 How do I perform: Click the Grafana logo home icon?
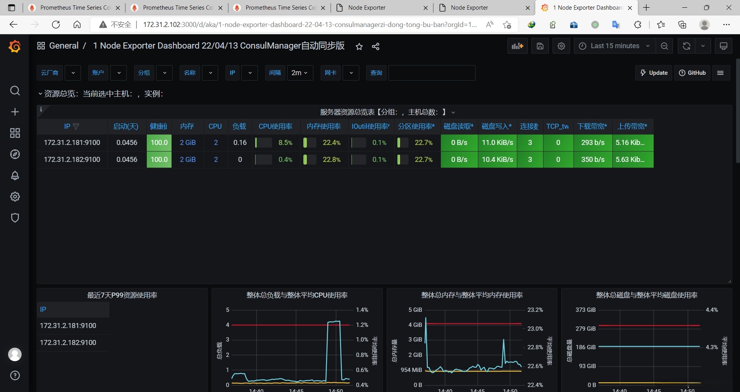15,47
